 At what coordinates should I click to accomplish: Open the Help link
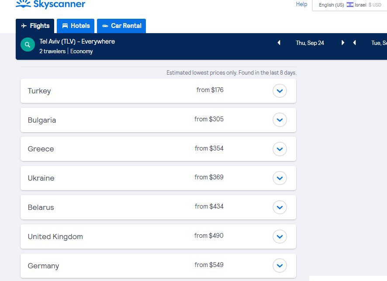pyautogui.click(x=301, y=4)
